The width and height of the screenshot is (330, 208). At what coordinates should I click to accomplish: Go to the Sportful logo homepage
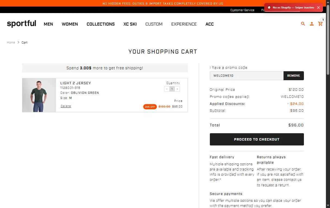(x=21, y=24)
